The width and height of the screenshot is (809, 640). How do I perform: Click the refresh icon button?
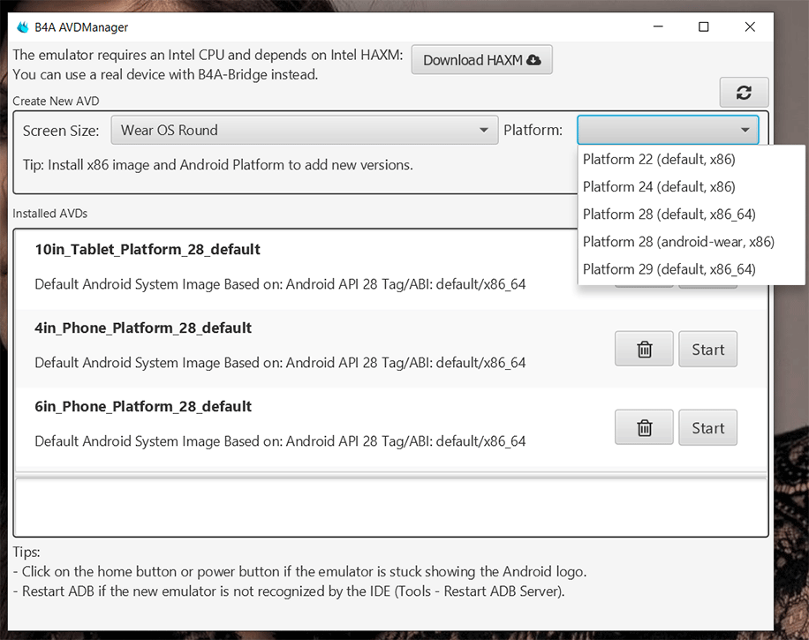(744, 93)
